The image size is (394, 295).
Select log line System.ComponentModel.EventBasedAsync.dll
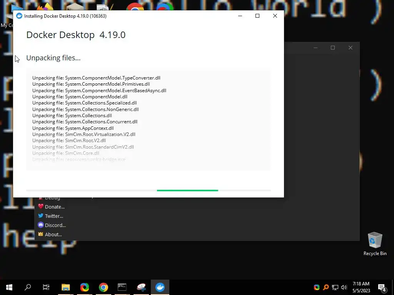(x=99, y=91)
